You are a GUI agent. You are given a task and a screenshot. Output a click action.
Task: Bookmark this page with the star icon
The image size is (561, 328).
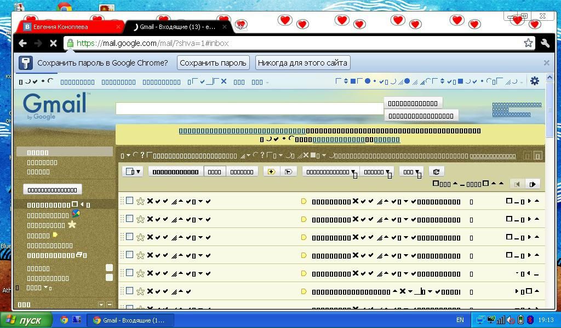(528, 43)
